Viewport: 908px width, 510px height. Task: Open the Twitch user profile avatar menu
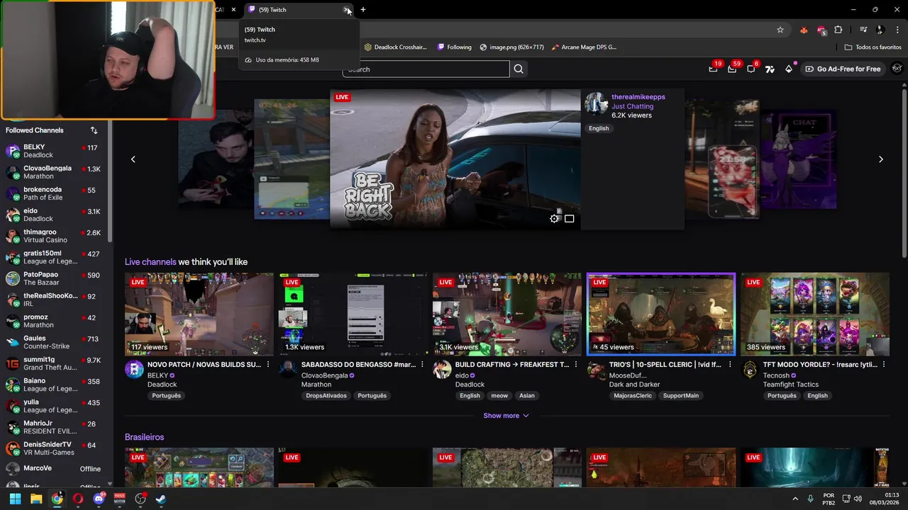(897, 69)
